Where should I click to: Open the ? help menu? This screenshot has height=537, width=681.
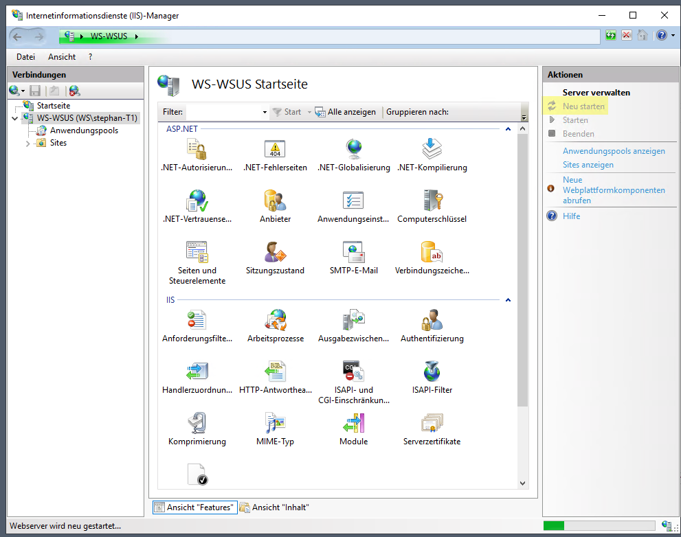pos(90,57)
